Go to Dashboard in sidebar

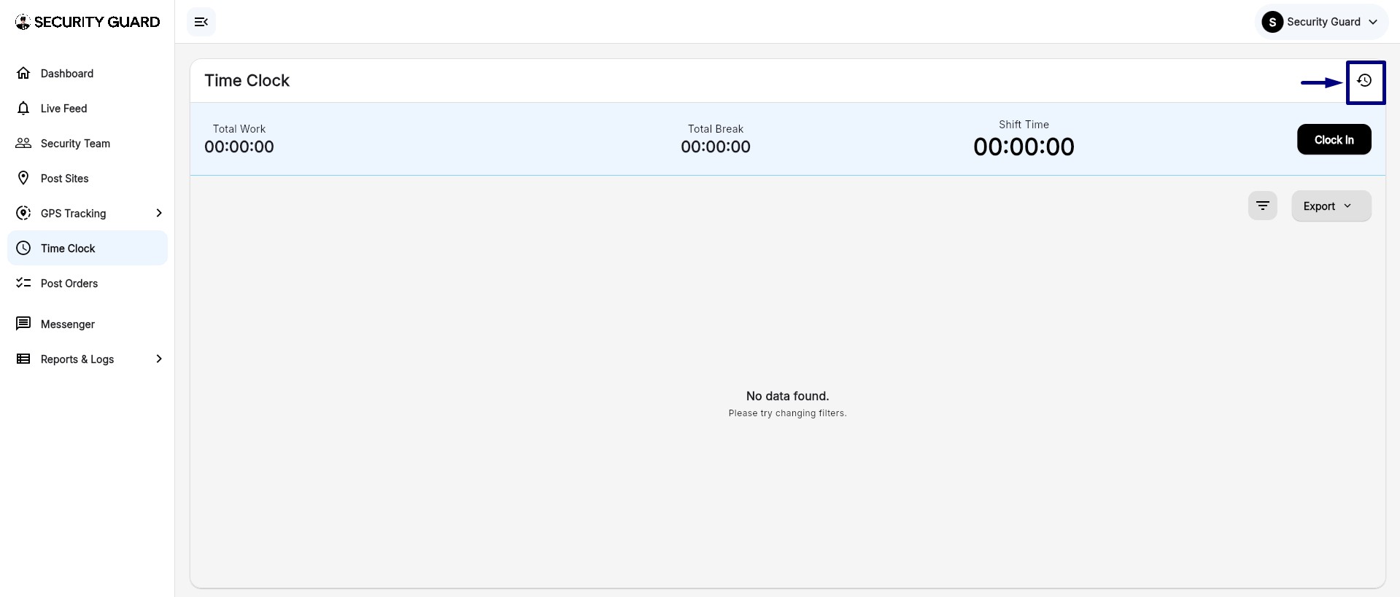pos(88,73)
